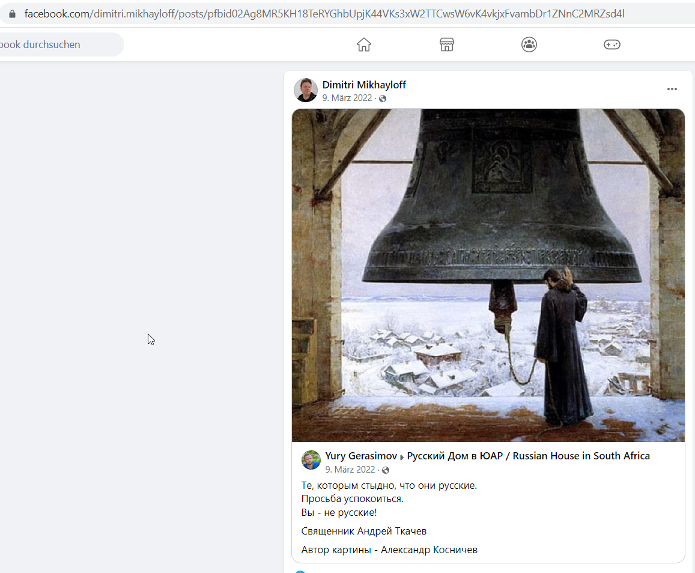Viewport: 695px width, 573px height.
Task: Open Dimitri Mikhayloff profile name link
Action: (x=364, y=85)
